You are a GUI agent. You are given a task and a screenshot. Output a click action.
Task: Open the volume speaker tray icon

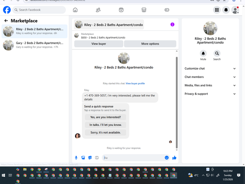click(212, 175)
